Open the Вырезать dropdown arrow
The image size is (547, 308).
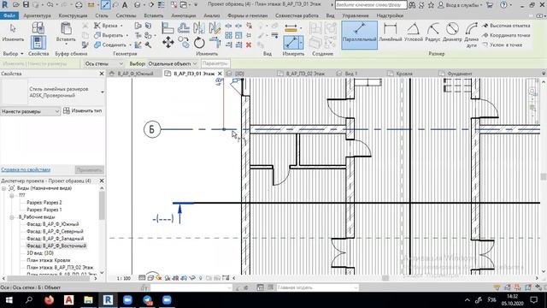(127, 35)
